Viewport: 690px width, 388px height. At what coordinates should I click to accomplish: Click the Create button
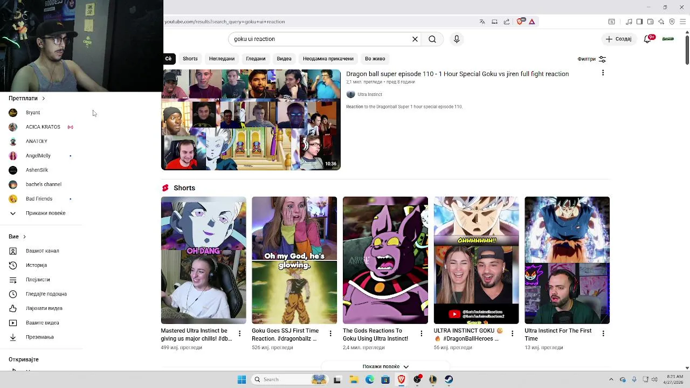[x=618, y=39]
